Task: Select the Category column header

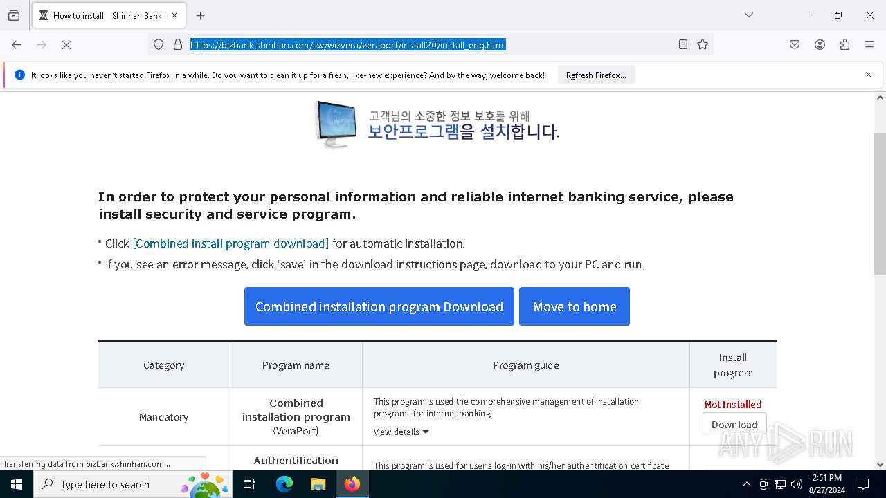Action: pyautogui.click(x=164, y=365)
